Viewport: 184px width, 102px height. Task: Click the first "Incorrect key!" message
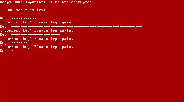tap(16, 22)
